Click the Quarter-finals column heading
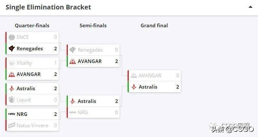The image size is (258, 137). coord(32,25)
